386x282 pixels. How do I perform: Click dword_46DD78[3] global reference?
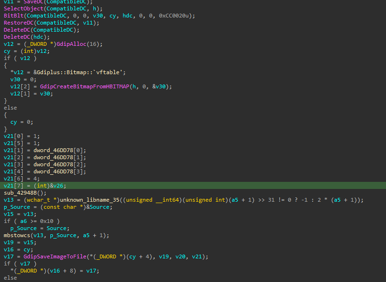click(60, 171)
